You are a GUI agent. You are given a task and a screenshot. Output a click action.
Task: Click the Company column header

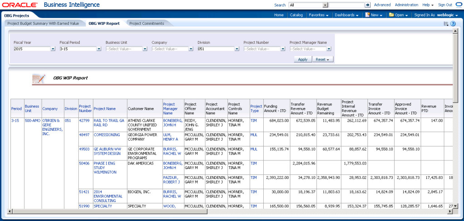[x=50, y=108]
